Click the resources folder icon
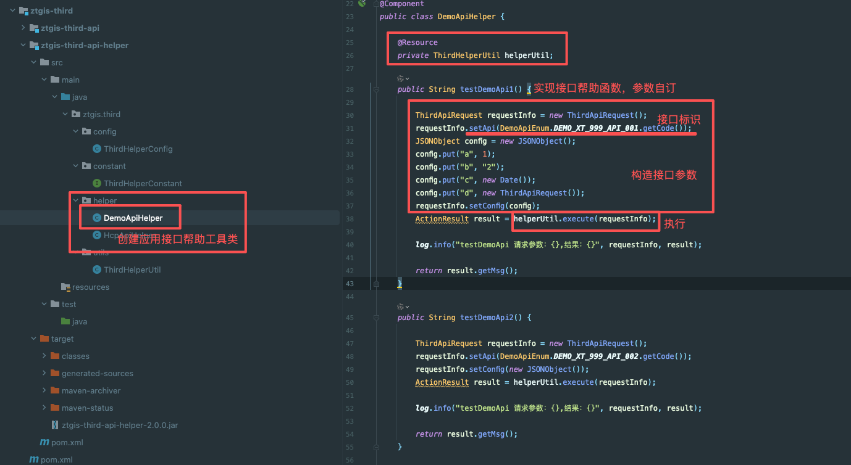The height and width of the screenshot is (465, 851). (65, 287)
